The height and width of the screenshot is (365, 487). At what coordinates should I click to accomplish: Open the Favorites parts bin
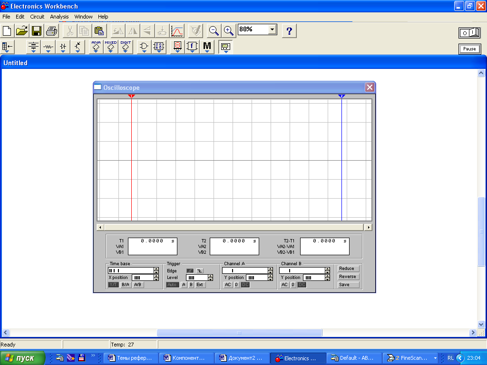tap(7, 47)
